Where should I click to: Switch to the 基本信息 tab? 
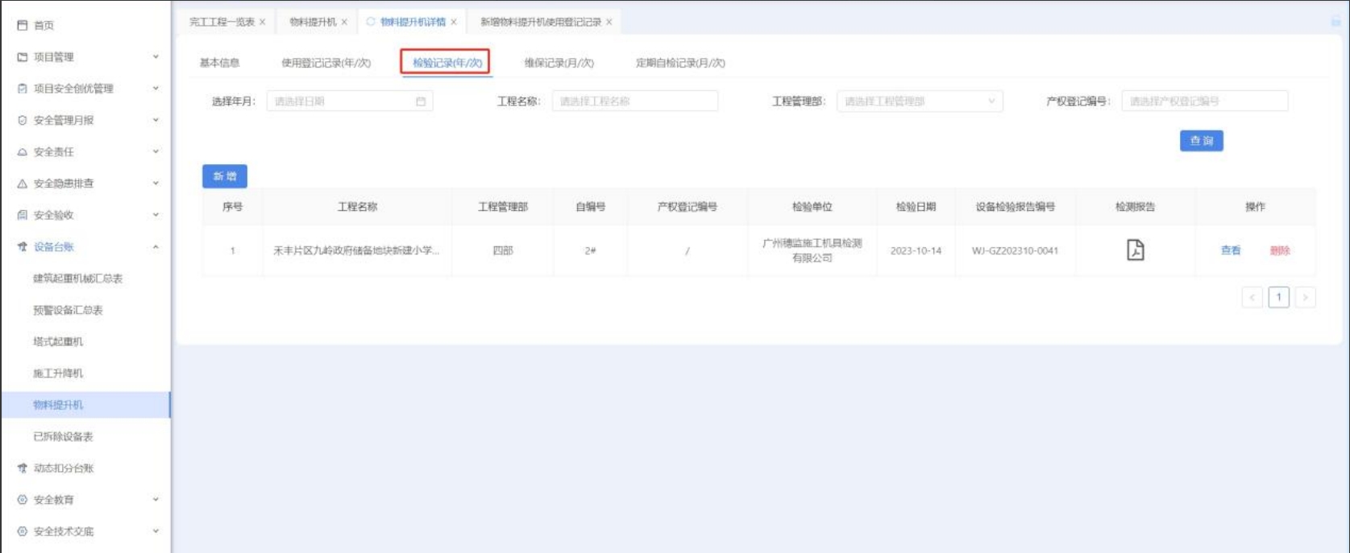219,63
